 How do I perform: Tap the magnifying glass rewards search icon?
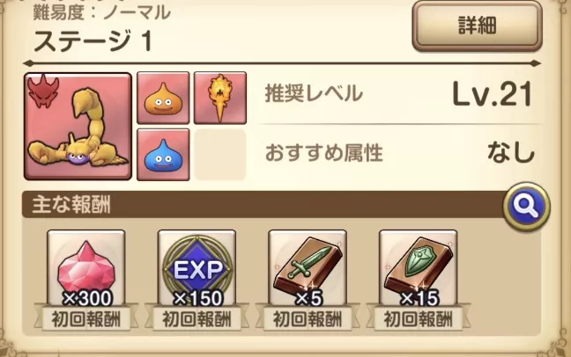[x=527, y=207]
